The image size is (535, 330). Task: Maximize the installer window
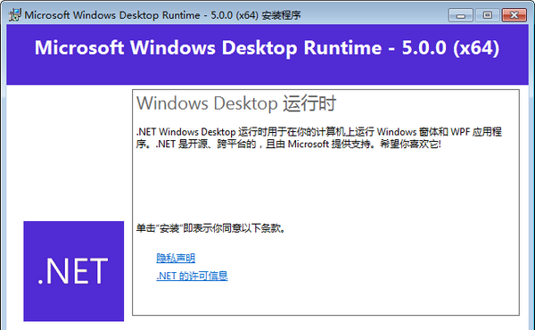click(x=487, y=15)
